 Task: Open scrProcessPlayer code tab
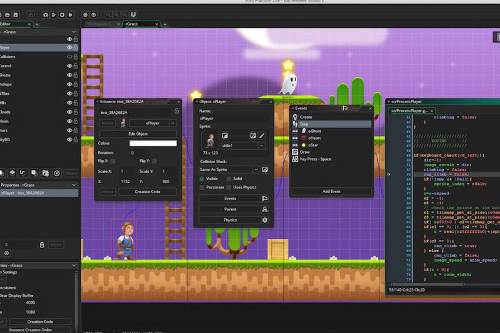[x=412, y=111]
